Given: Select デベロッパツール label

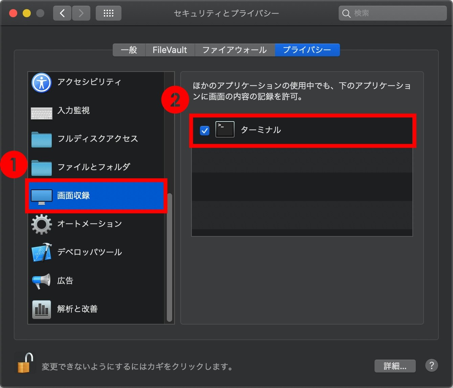Looking at the screenshot, I should [90, 252].
